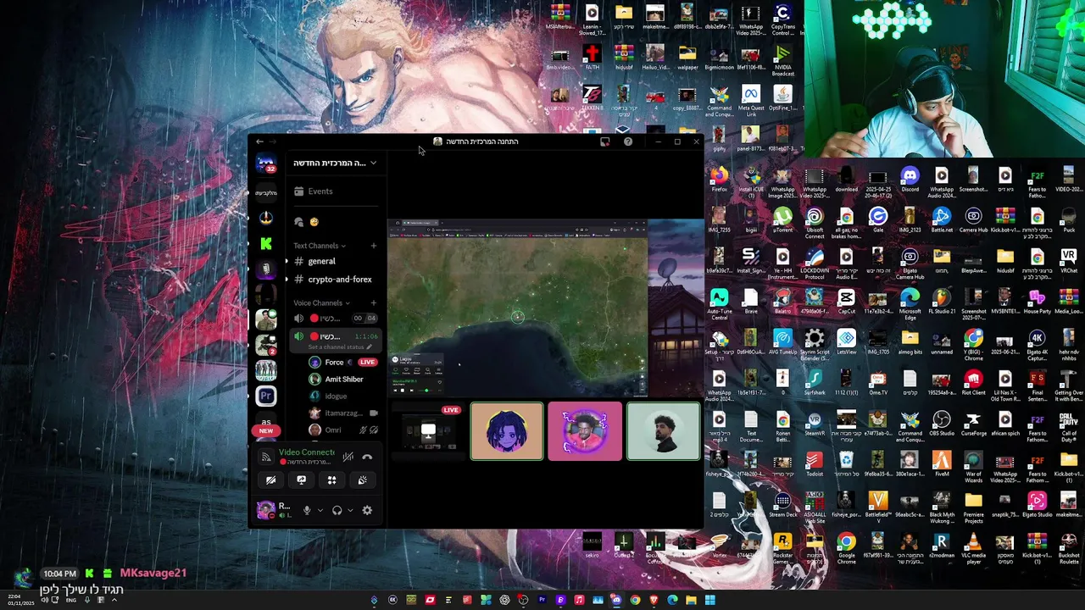Open Windows Start button on taskbar
Image resolution: width=1085 pixels, height=610 pixels.
coord(709,601)
